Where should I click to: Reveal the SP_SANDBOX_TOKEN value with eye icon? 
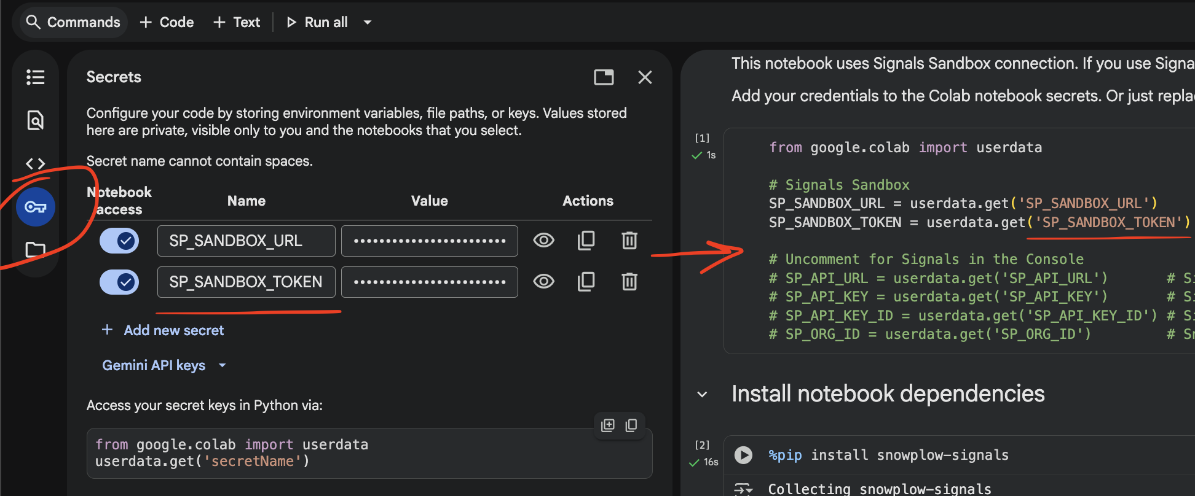click(543, 282)
